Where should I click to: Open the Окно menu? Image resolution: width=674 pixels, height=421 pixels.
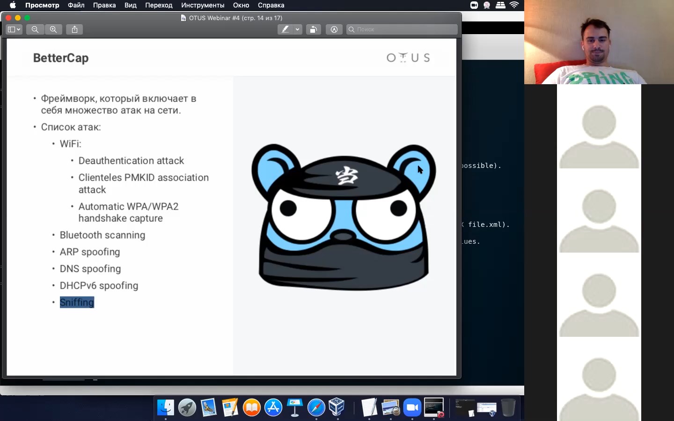(x=241, y=5)
